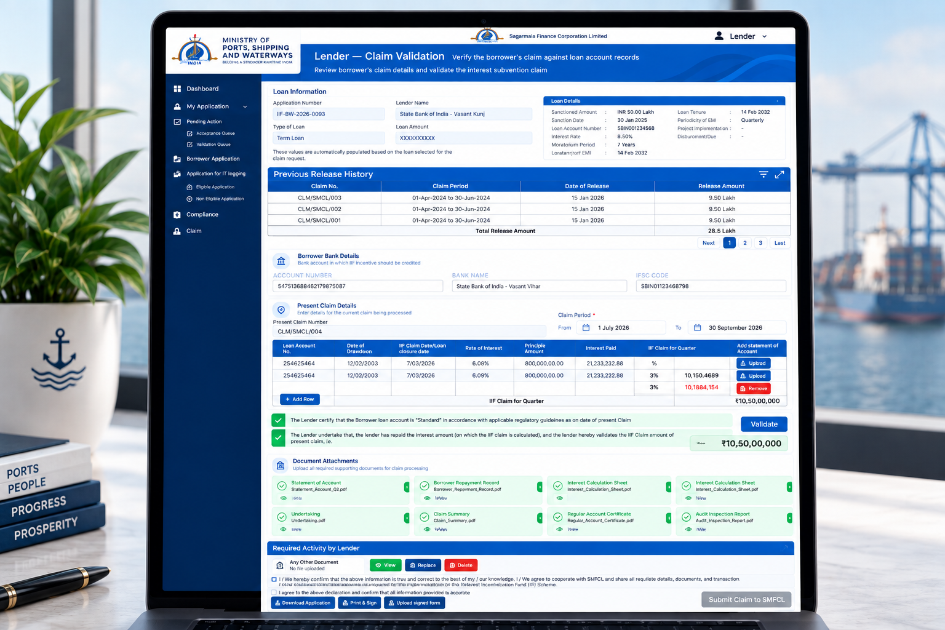Click the Print & Sign button
Viewport: 945px width, 630px height.
coord(359,603)
